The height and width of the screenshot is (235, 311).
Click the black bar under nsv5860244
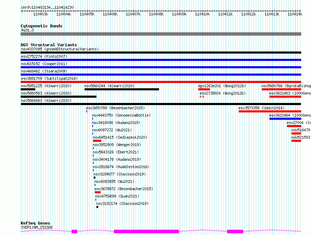(x=122, y=89)
